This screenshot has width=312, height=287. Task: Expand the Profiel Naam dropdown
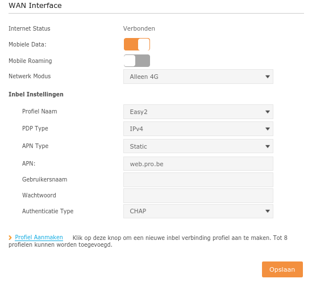(x=198, y=112)
